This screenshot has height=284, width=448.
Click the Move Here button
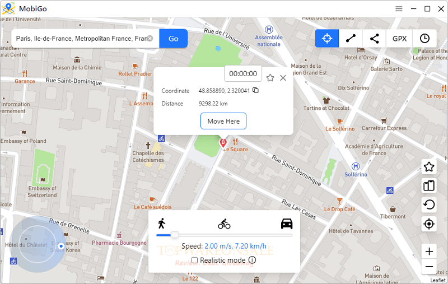tap(223, 121)
